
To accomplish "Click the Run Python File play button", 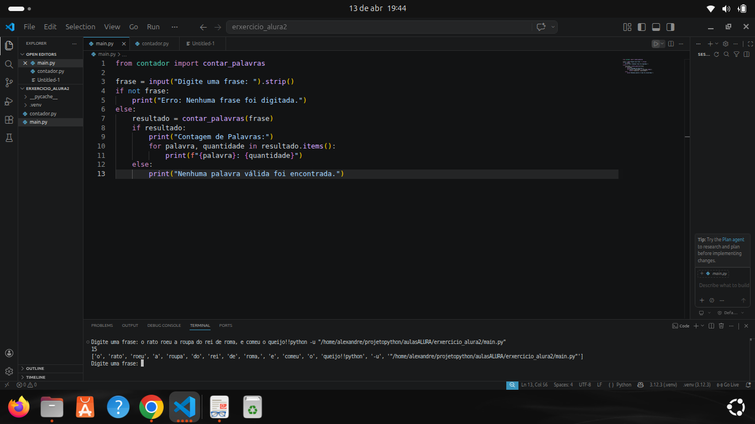I will pos(656,44).
